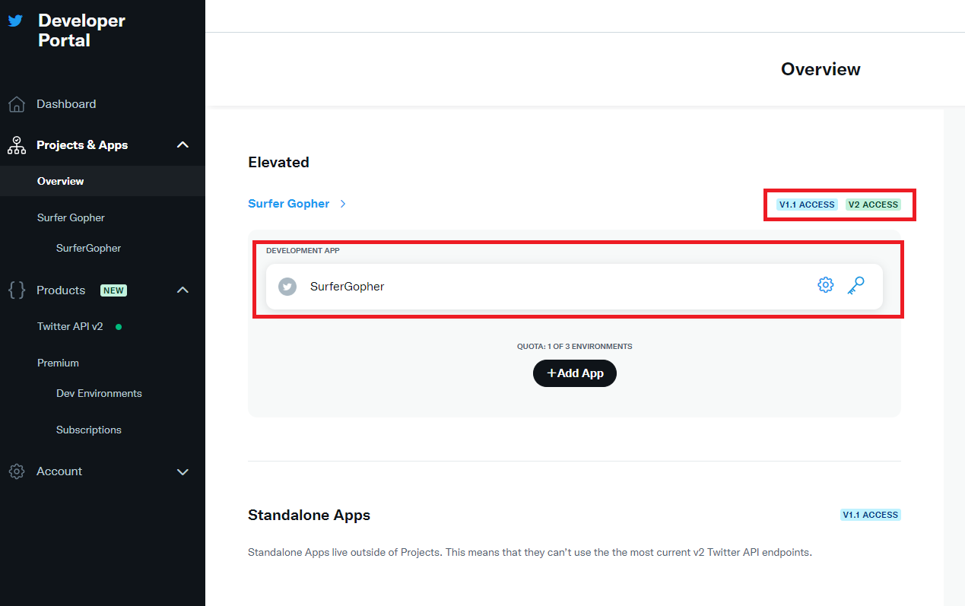Click the SurferGopher app avatar icon
The width and height of the screenshot is (965, 606).
pos(287,287)
